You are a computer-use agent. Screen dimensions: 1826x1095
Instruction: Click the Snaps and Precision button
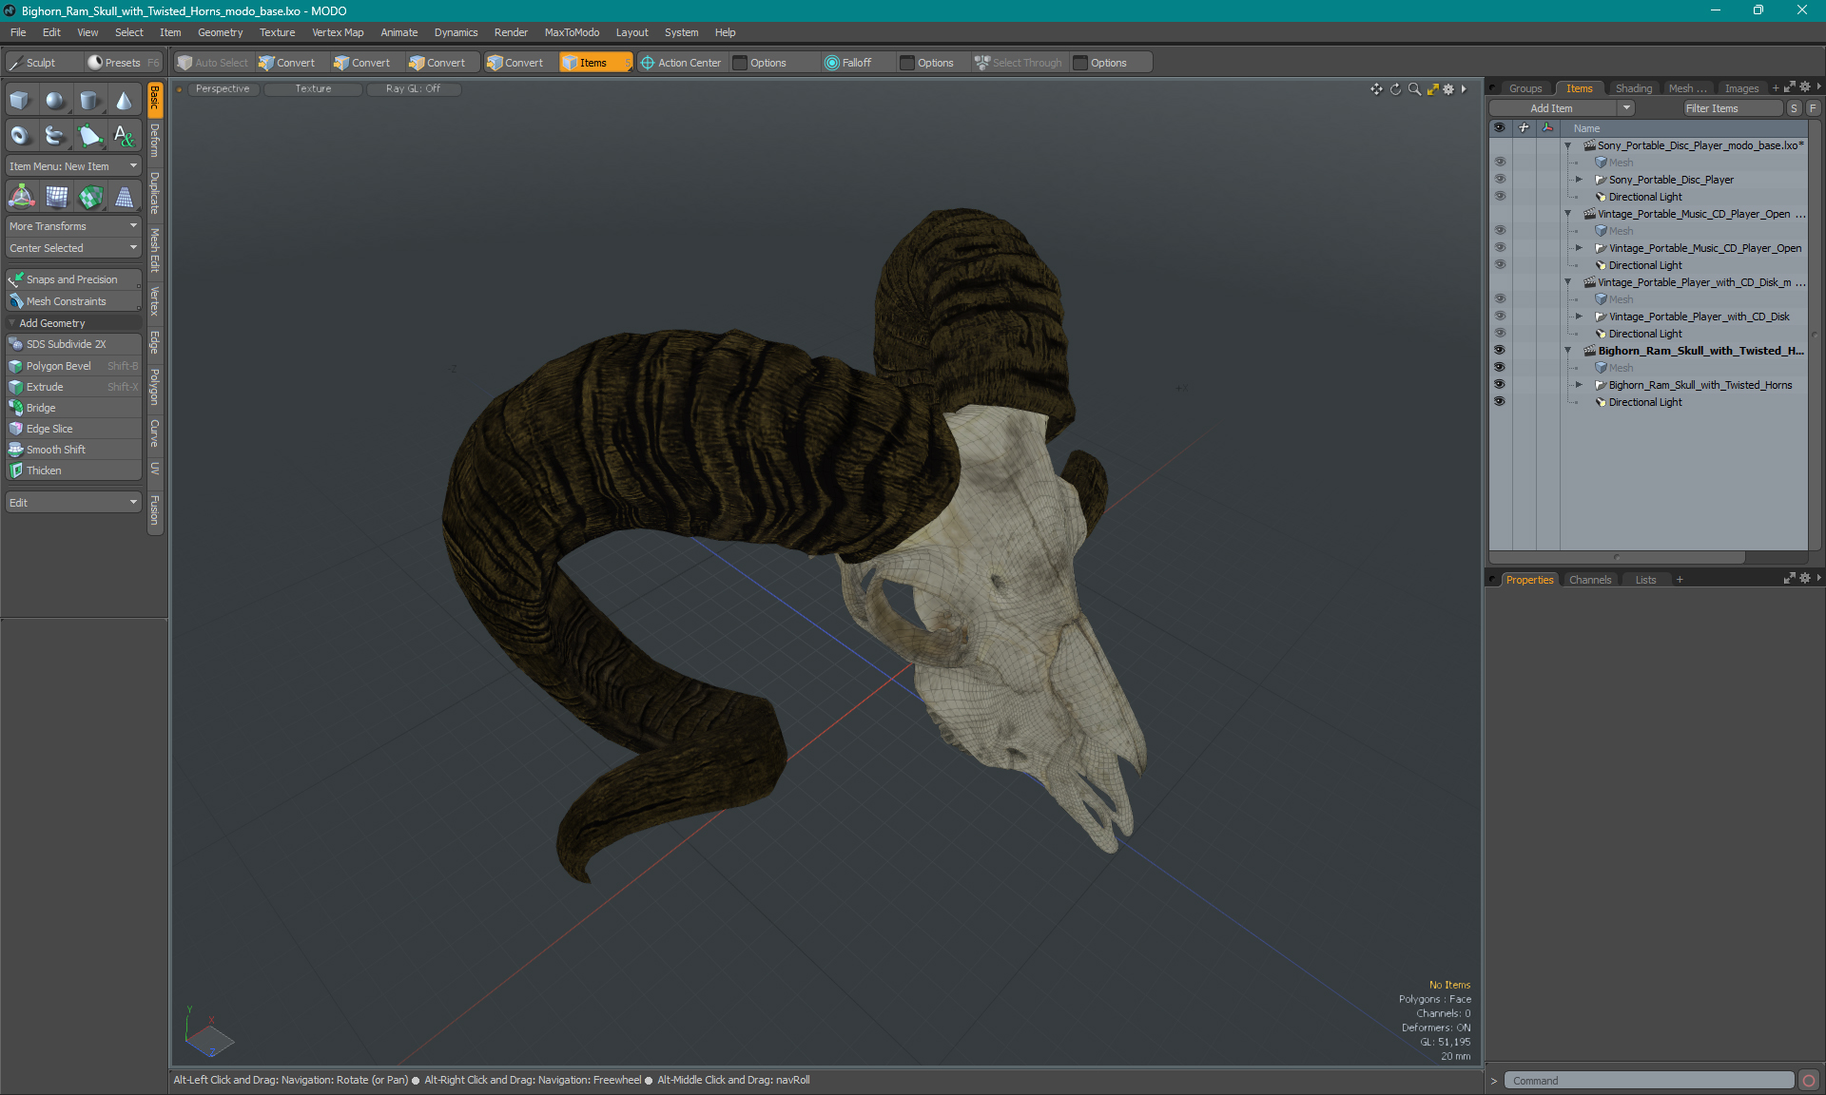[73, 279]
